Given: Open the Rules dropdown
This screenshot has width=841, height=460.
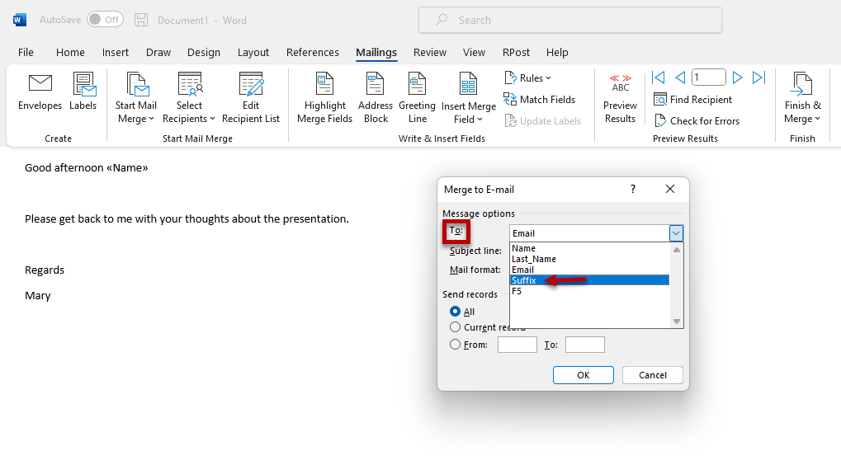Looking at the screenshot, I should [528, 78].
